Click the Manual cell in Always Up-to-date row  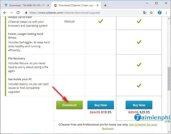click(69, 21)
